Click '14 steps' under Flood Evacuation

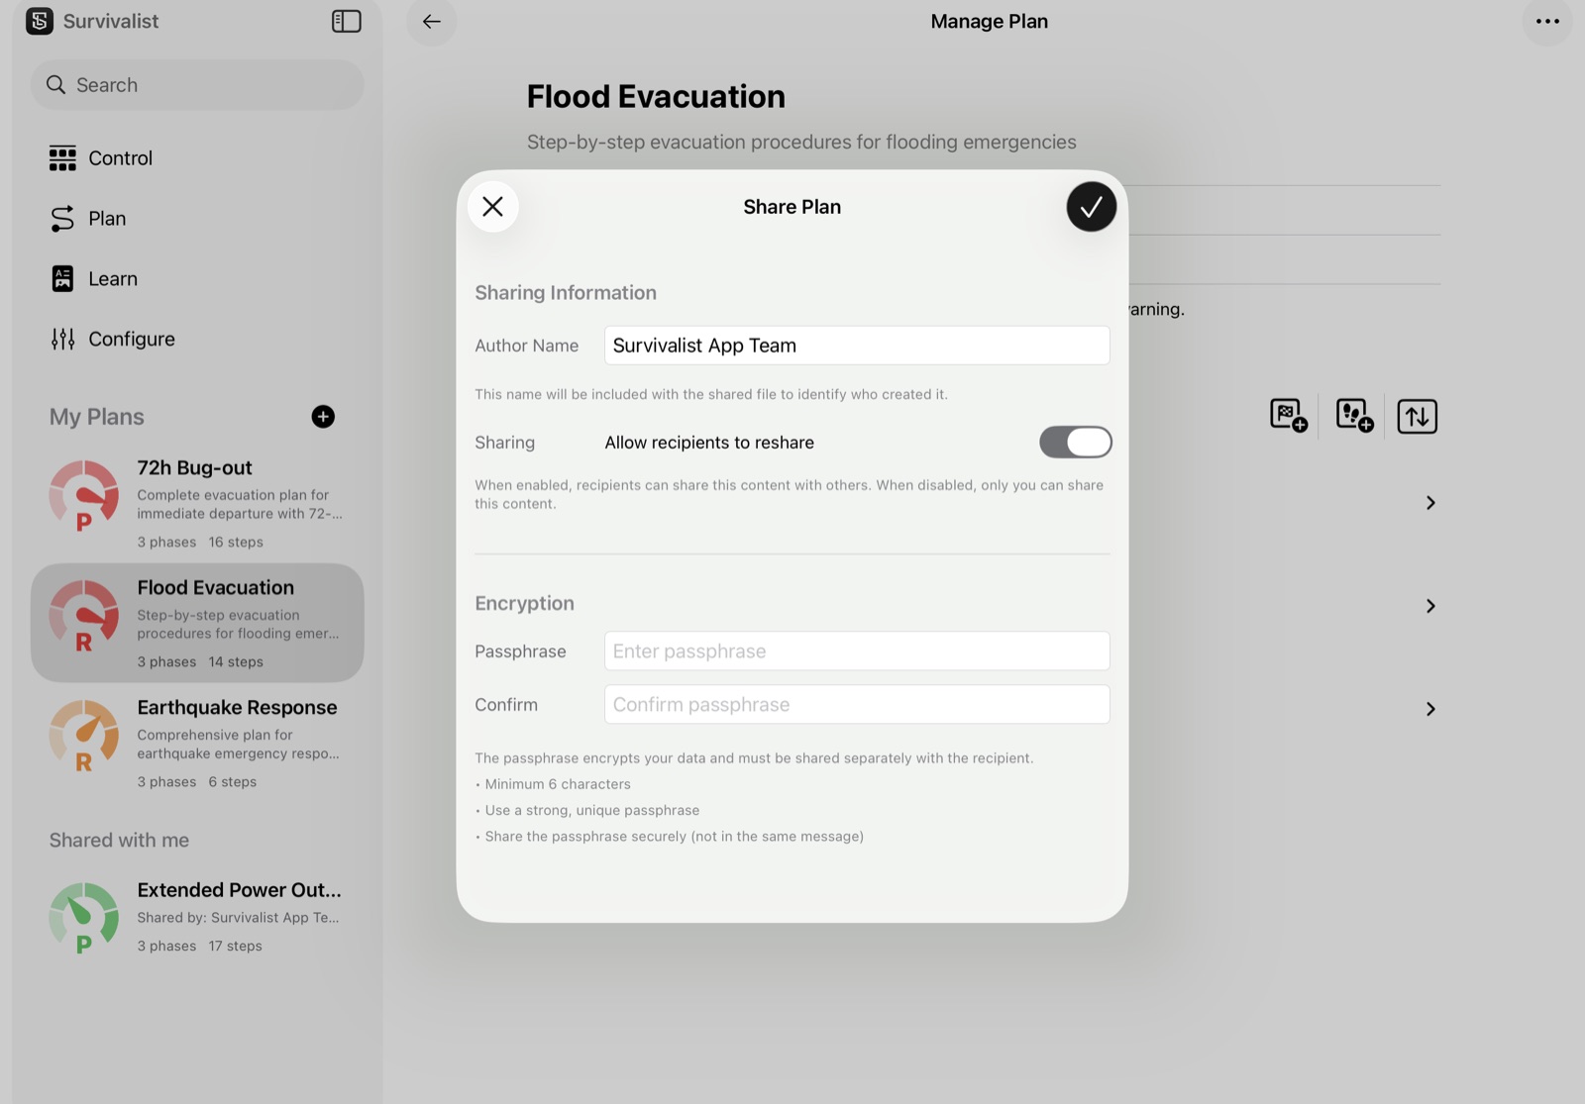coord(236,661)
